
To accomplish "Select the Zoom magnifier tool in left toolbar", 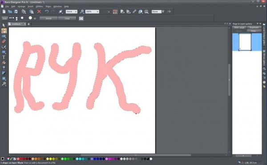I will coord(4,84).
